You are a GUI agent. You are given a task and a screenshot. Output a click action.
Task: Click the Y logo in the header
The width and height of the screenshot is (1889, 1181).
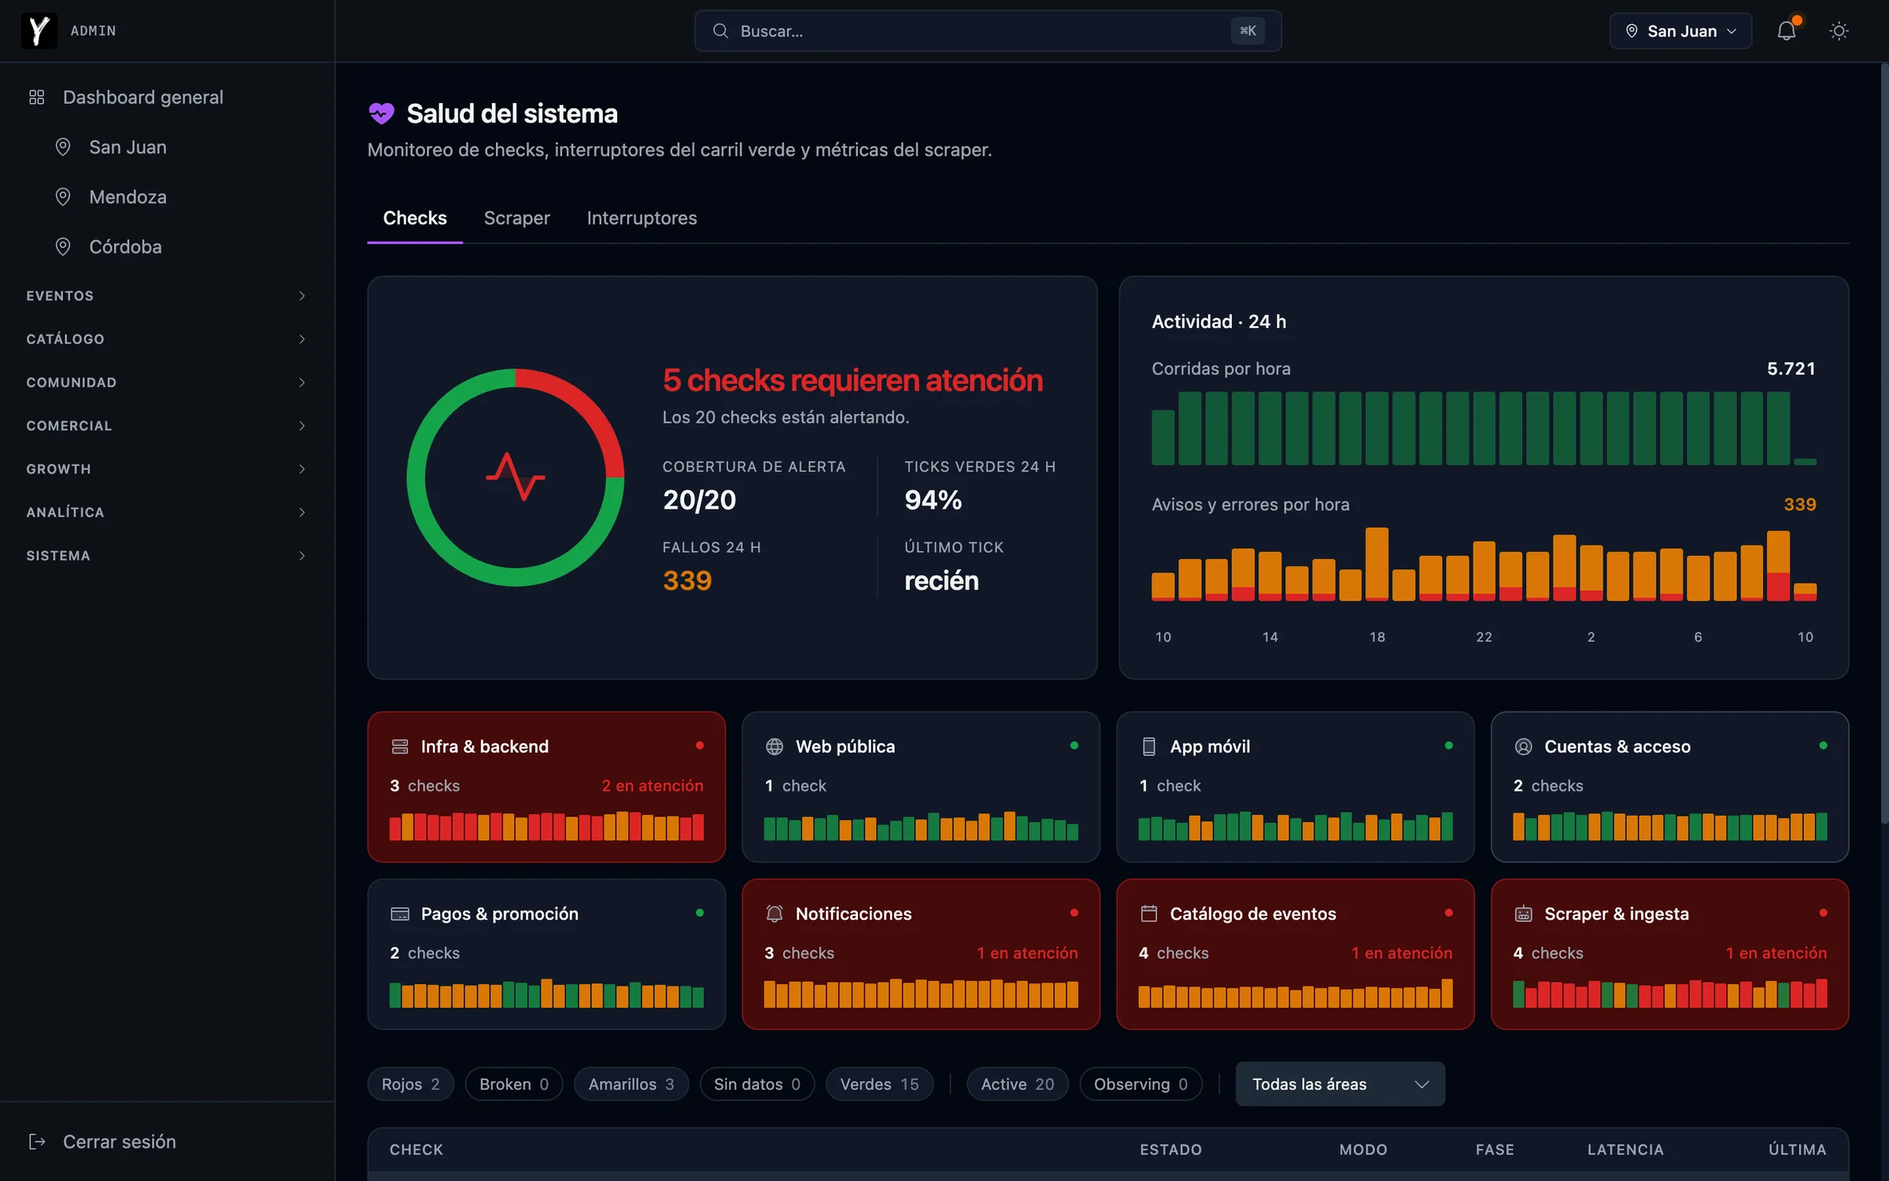(39, 31)
